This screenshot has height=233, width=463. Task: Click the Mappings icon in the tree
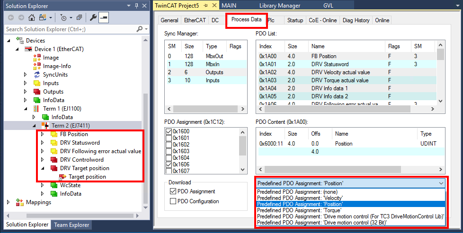coord(19,202)
